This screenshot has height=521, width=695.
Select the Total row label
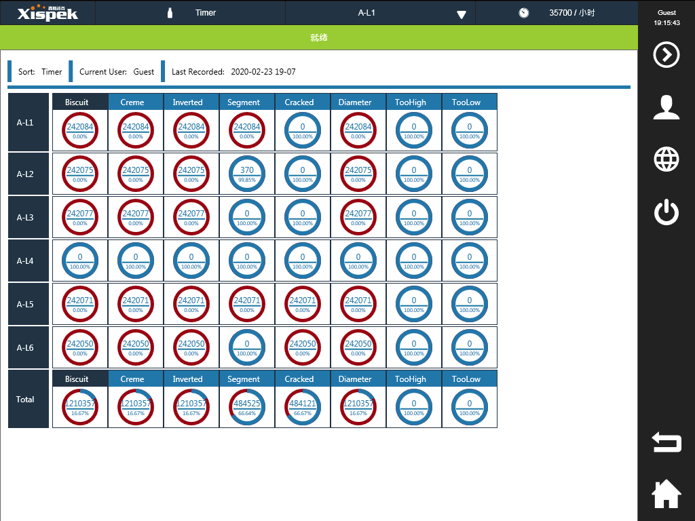(x=29, y=399)
